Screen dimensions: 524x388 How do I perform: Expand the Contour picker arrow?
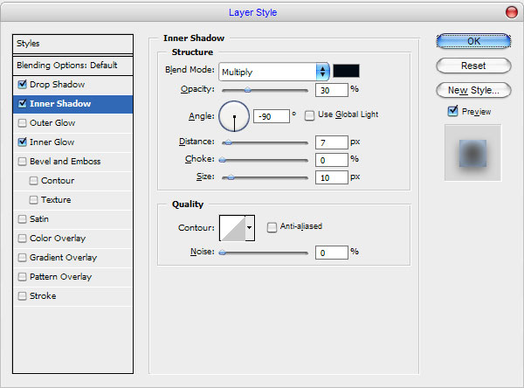(x=250, y=228)
